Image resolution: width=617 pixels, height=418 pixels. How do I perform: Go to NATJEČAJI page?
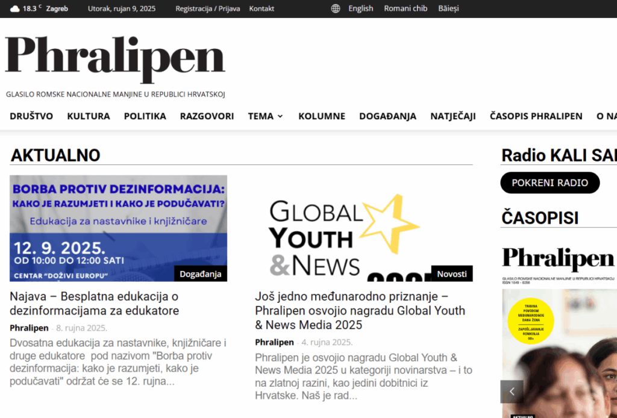(453, 116)
